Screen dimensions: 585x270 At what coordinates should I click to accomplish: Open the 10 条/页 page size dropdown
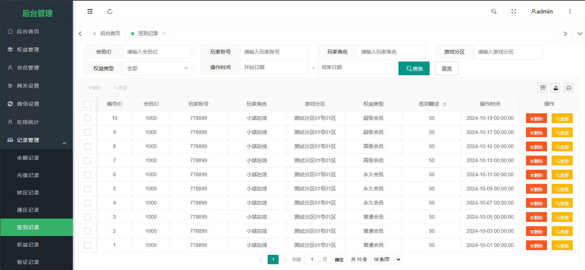coord(386,260)
